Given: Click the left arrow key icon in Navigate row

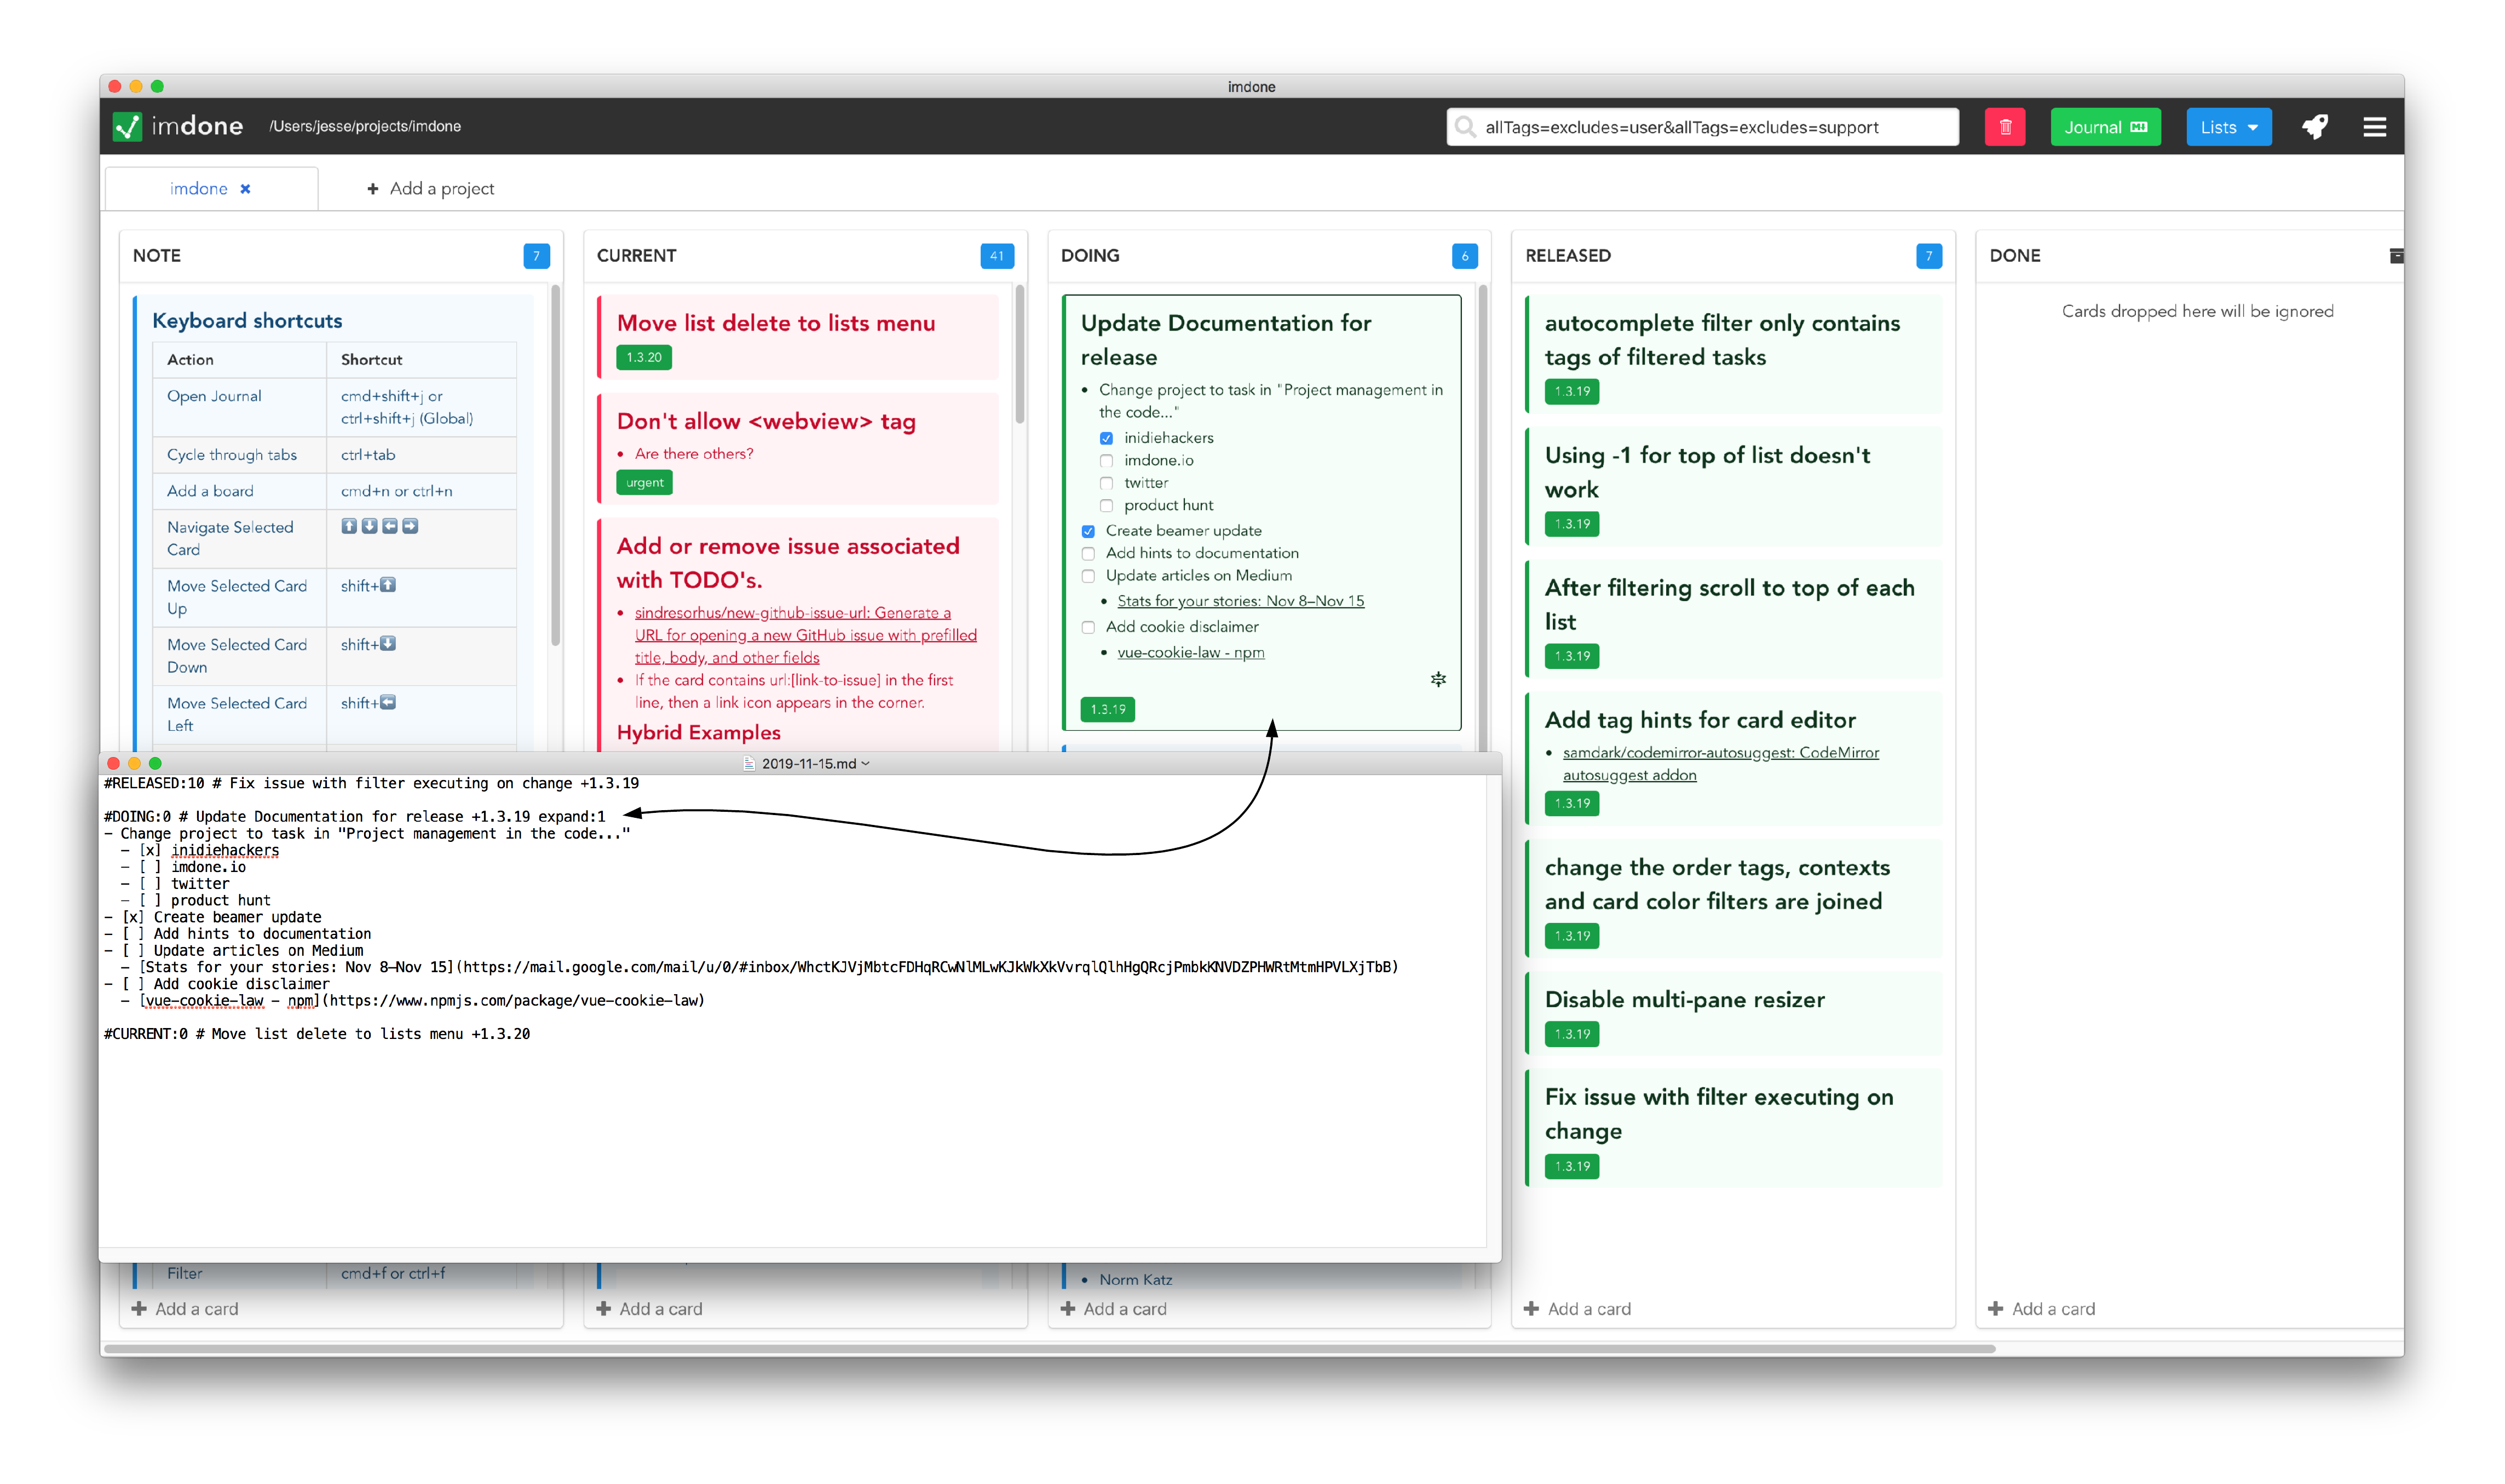Looking at the screenshot, I should [x=389, y=526].
